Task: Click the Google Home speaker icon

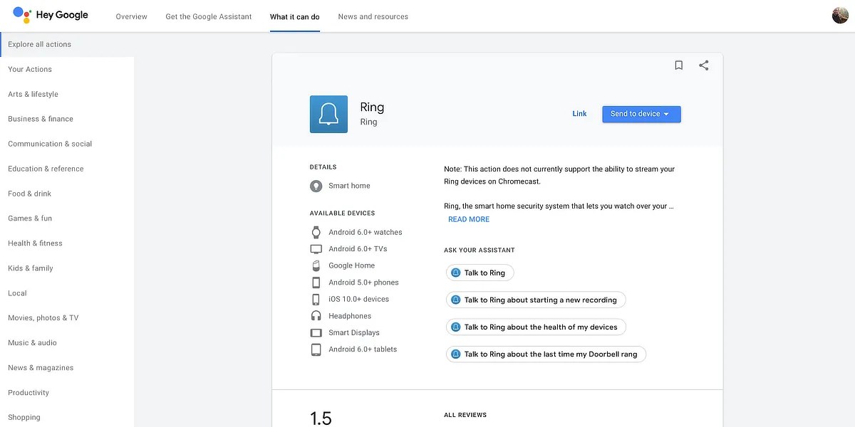Action: tap(316, 265)
